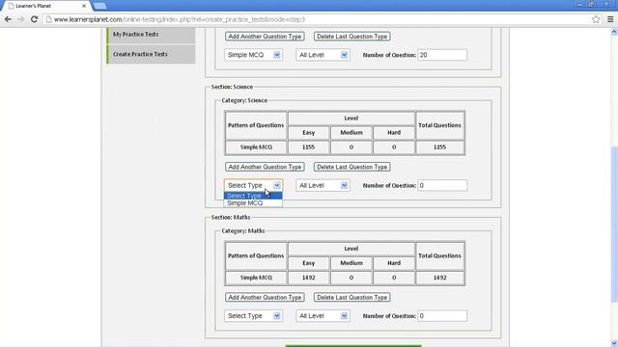Click the Section: Science heading
Image resolution: width=618 pixels, height=347 pixels.
pos(232,87)
